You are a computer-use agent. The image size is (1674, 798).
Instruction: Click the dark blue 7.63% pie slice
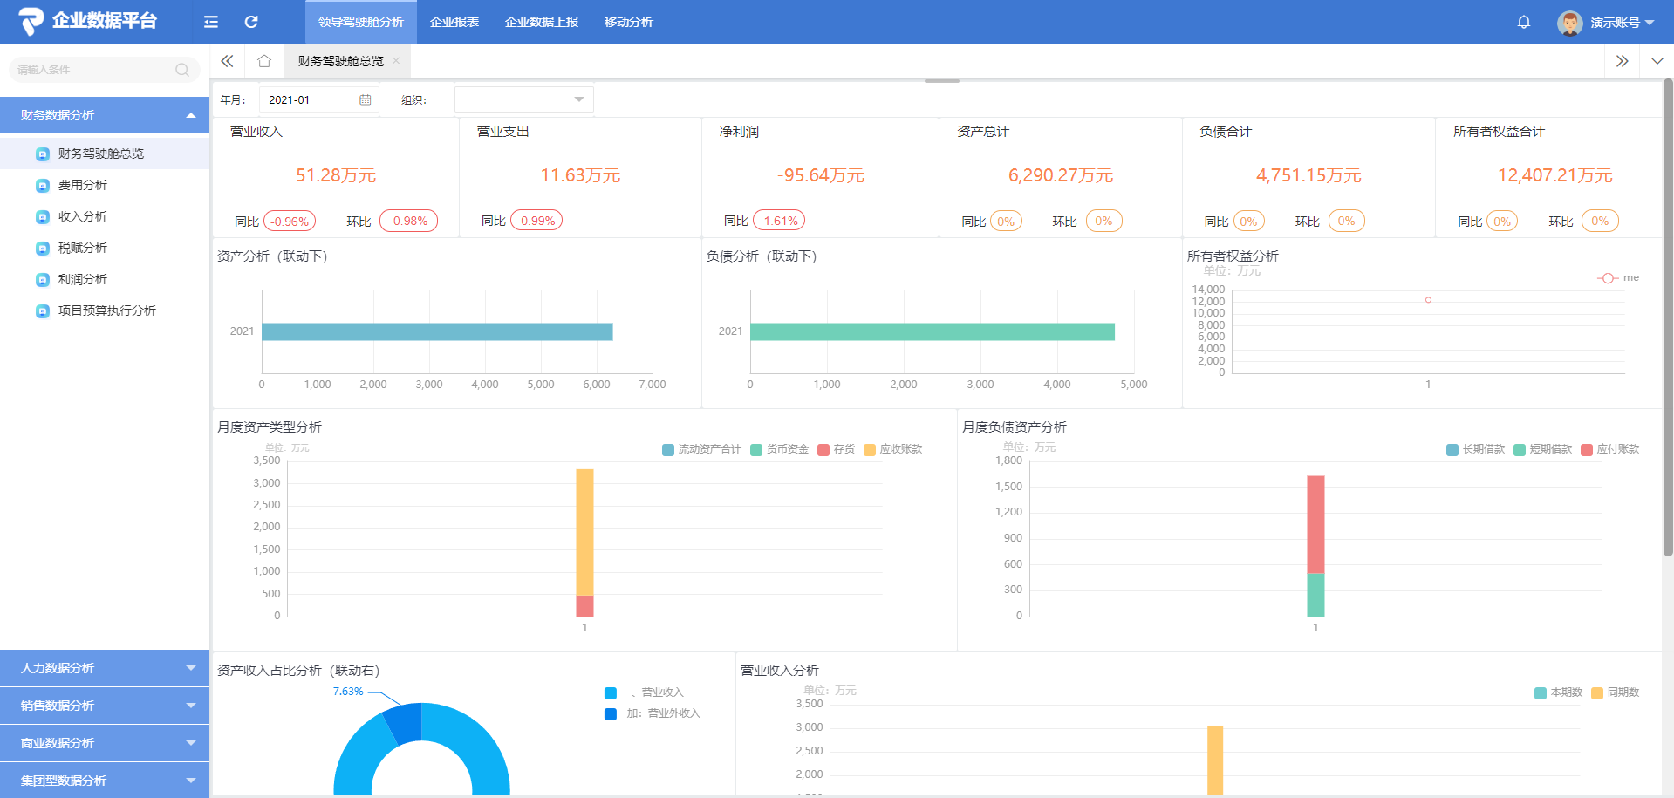(405, 722)
